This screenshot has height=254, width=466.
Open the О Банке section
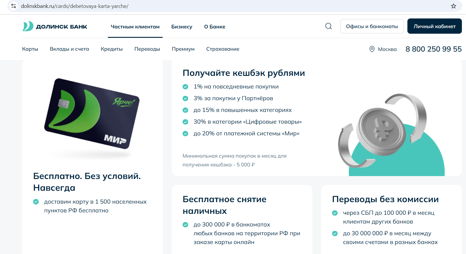coord(215,27)
